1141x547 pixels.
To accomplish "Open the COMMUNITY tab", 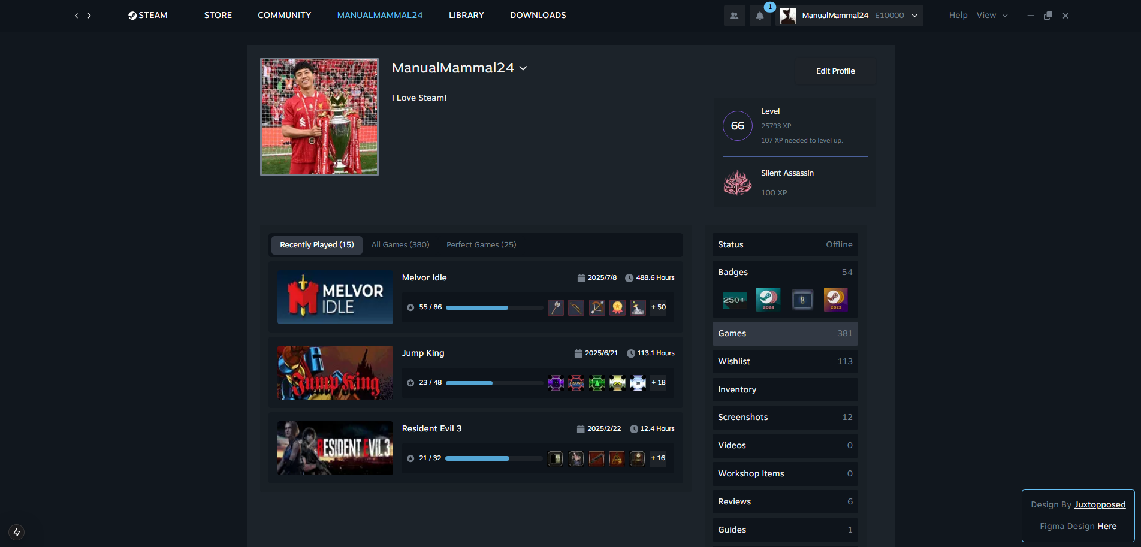I will click(x=285, y=15).
